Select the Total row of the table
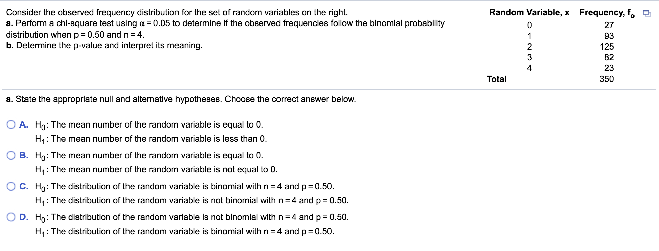The width and height of the screenshot is (659, 251). click(x=496, y=79)
